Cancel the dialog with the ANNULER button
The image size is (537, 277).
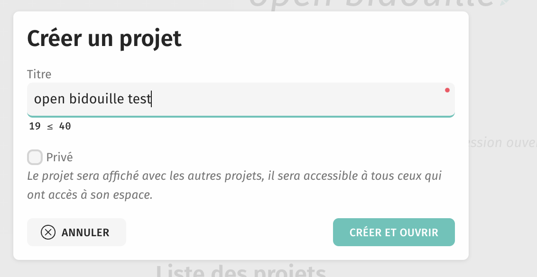76,232
